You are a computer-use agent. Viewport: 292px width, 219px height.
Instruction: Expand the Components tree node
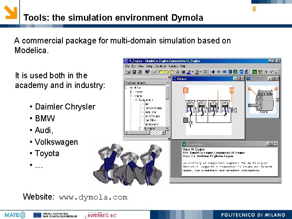pos(136,100)
